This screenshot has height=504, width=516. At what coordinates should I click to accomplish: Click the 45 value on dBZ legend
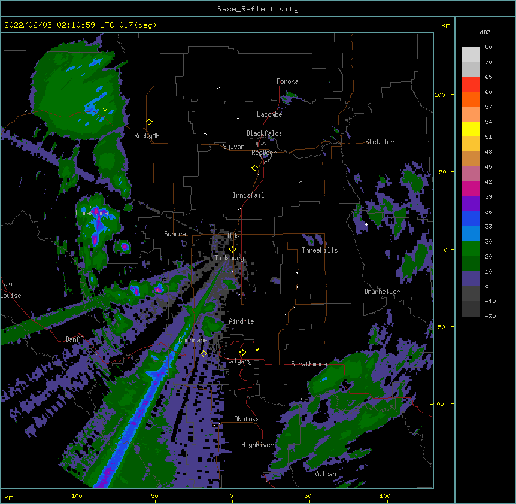pos(488,166)
